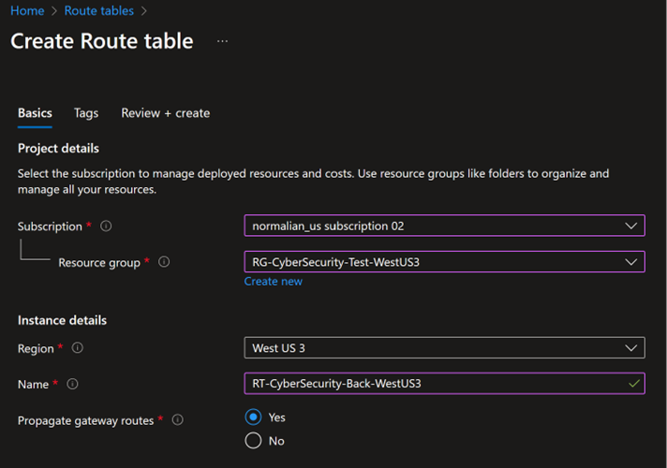Click the Name field info icon
The height and width of the screenshot is (468, 667).
tap(72, 384)
